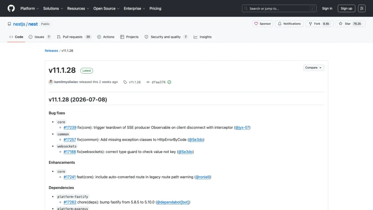Image resolution: width=373 pixels, height=210 pixels.
Task: Click the search magnifier icon
Action: pyautogui.click(x=246, y=9)
